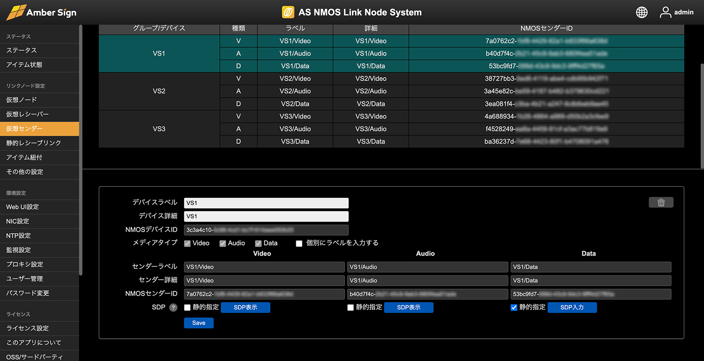Viewport: 704px width, 361px height.
Task: Click the SDP入力 button for Data
Action: click(x=572, y=308)
